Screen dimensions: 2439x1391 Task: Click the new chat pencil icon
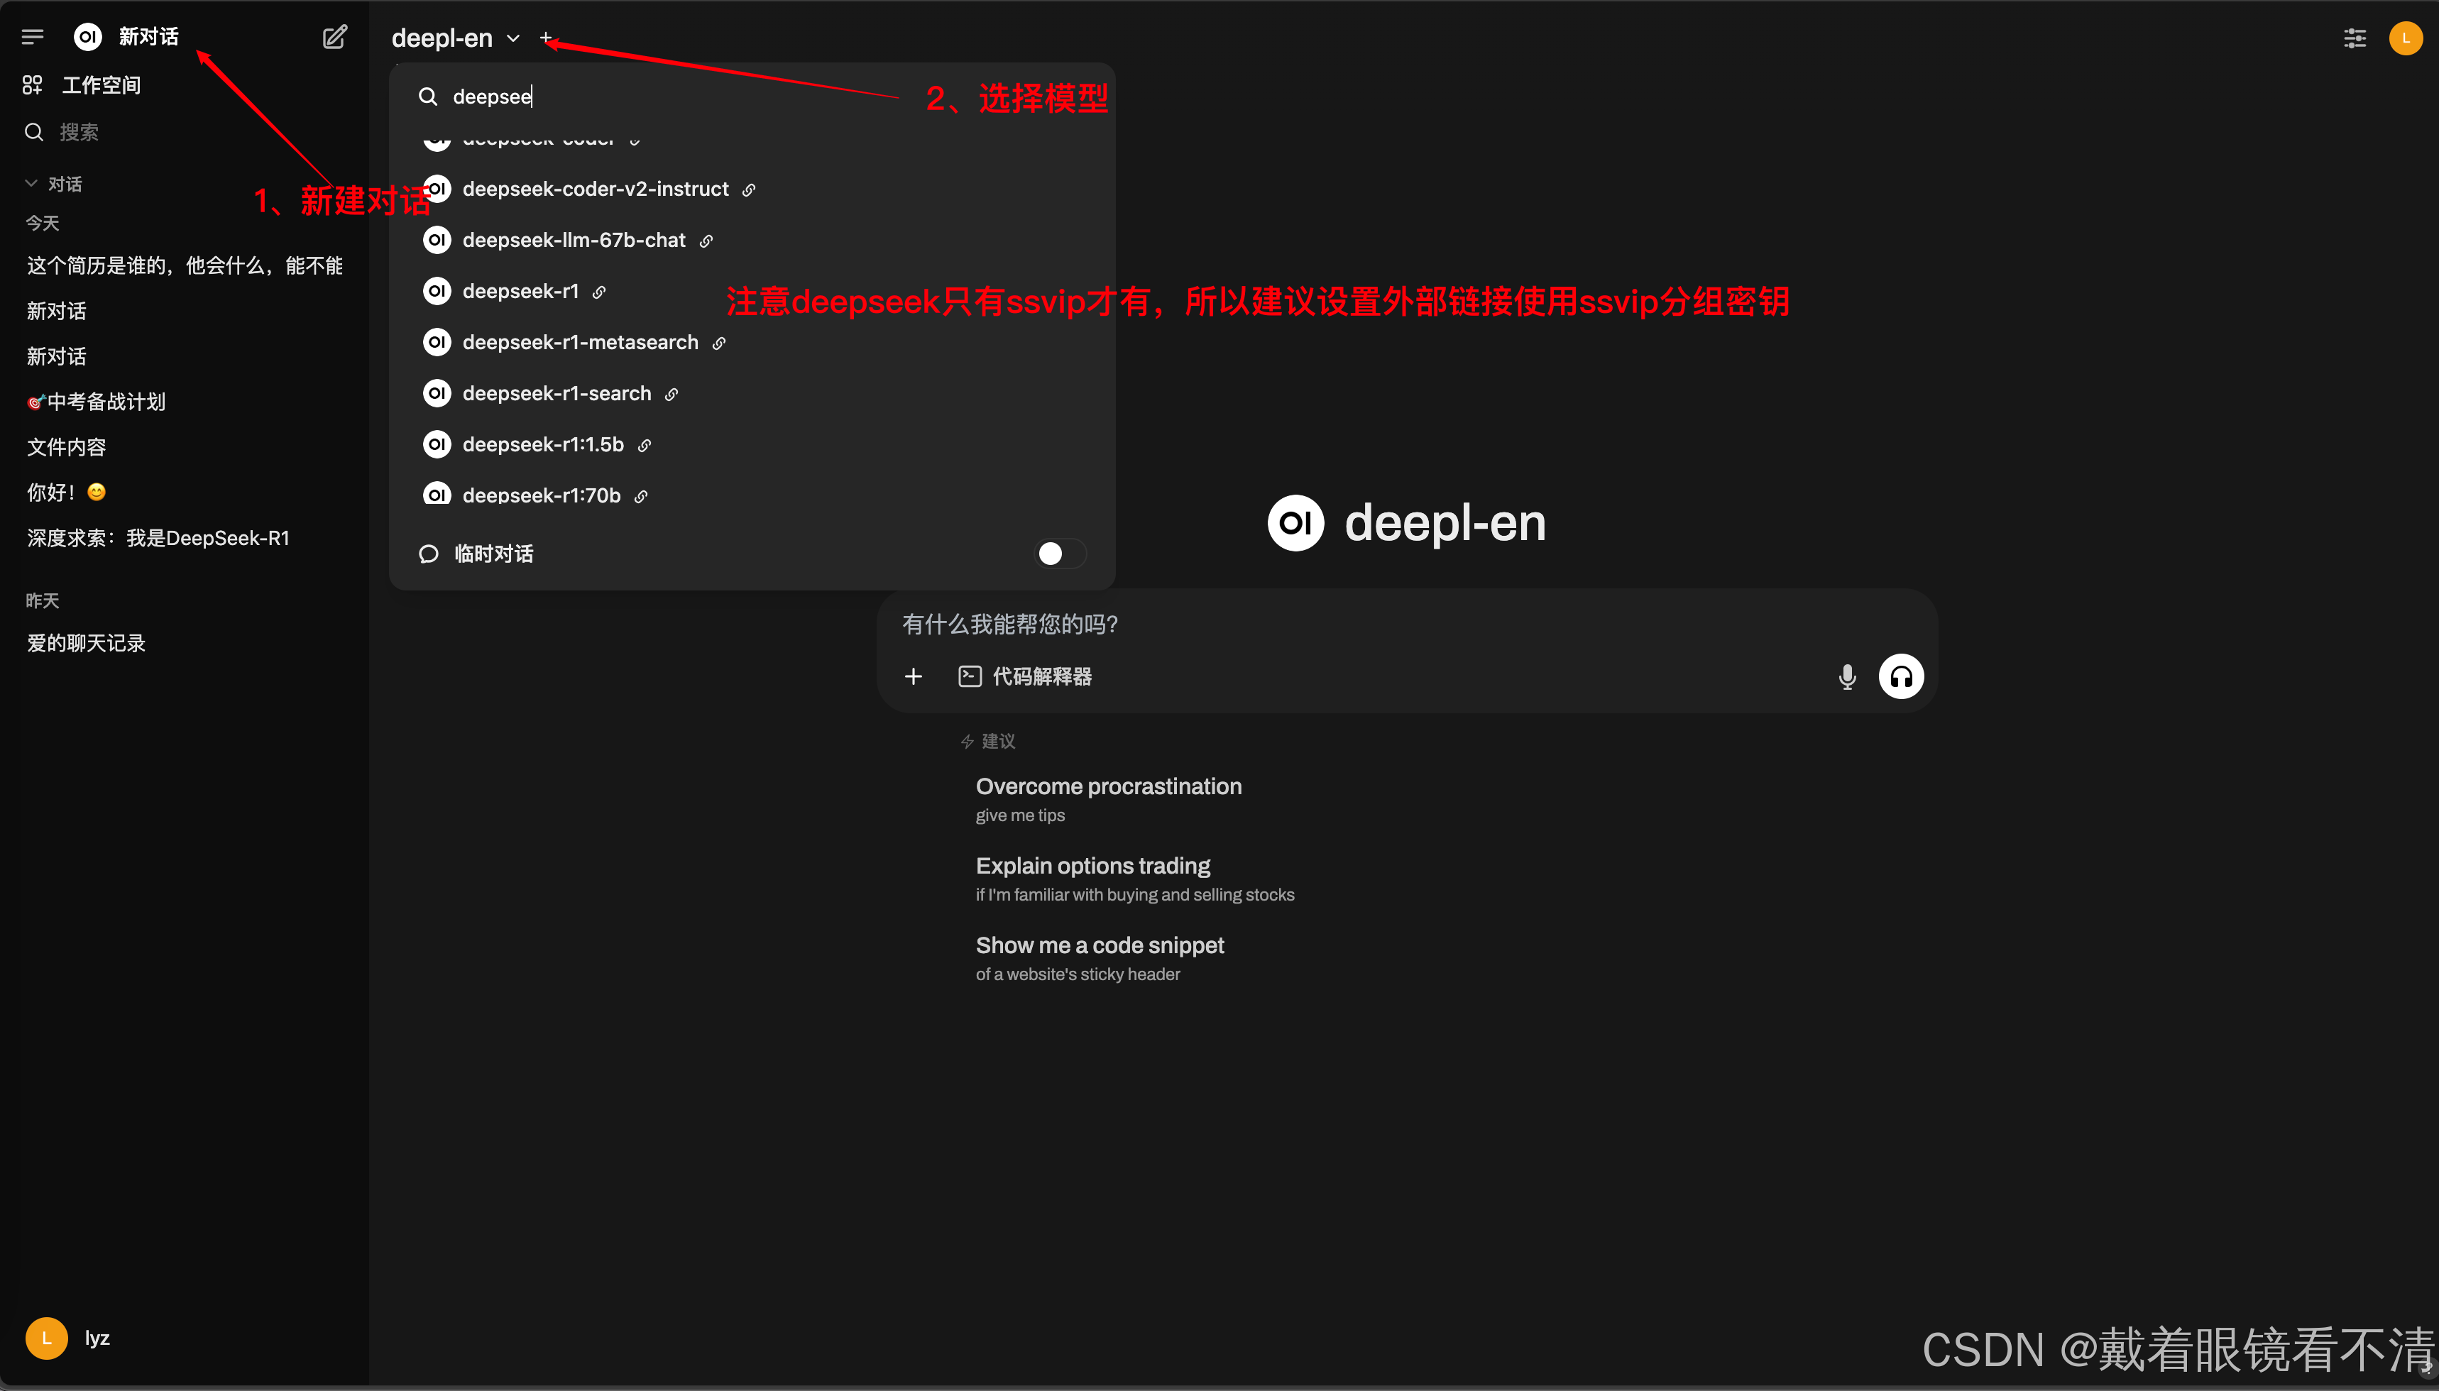pyautogui.click(x=334, y=37)
